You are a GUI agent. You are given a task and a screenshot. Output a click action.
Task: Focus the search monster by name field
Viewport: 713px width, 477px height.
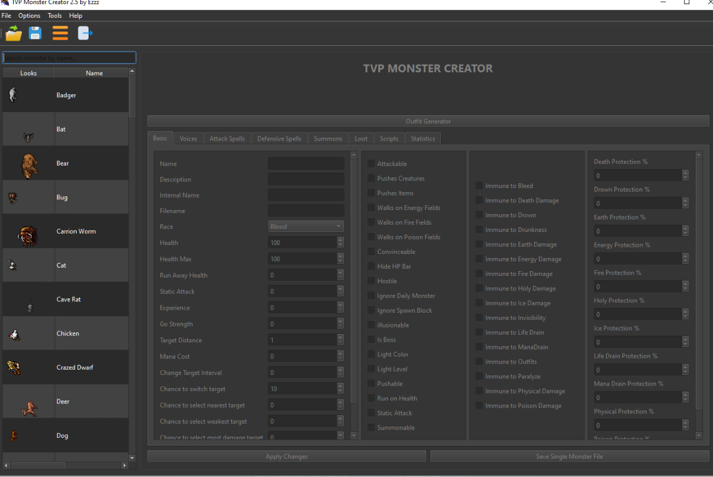70,58
